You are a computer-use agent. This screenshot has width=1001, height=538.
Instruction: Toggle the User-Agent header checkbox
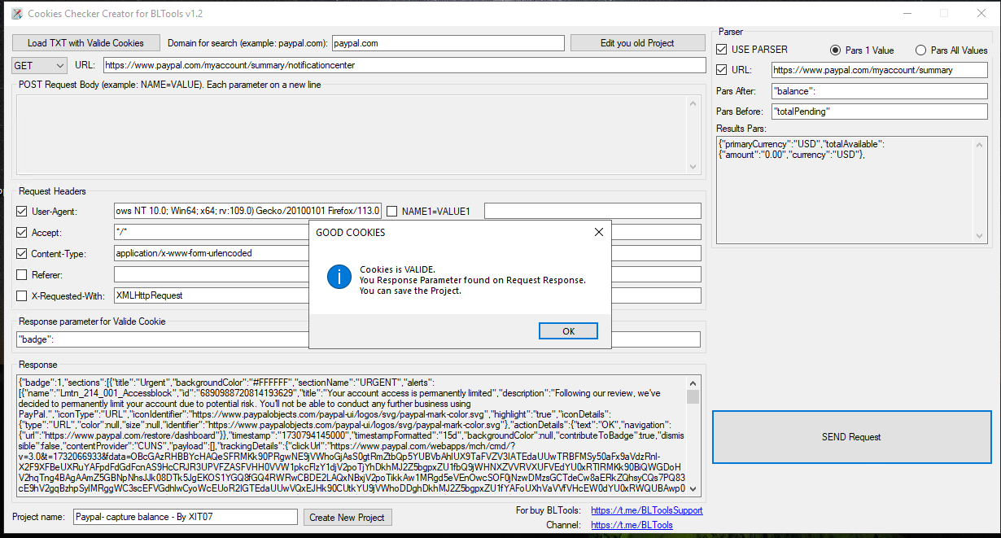pos(22,212)
